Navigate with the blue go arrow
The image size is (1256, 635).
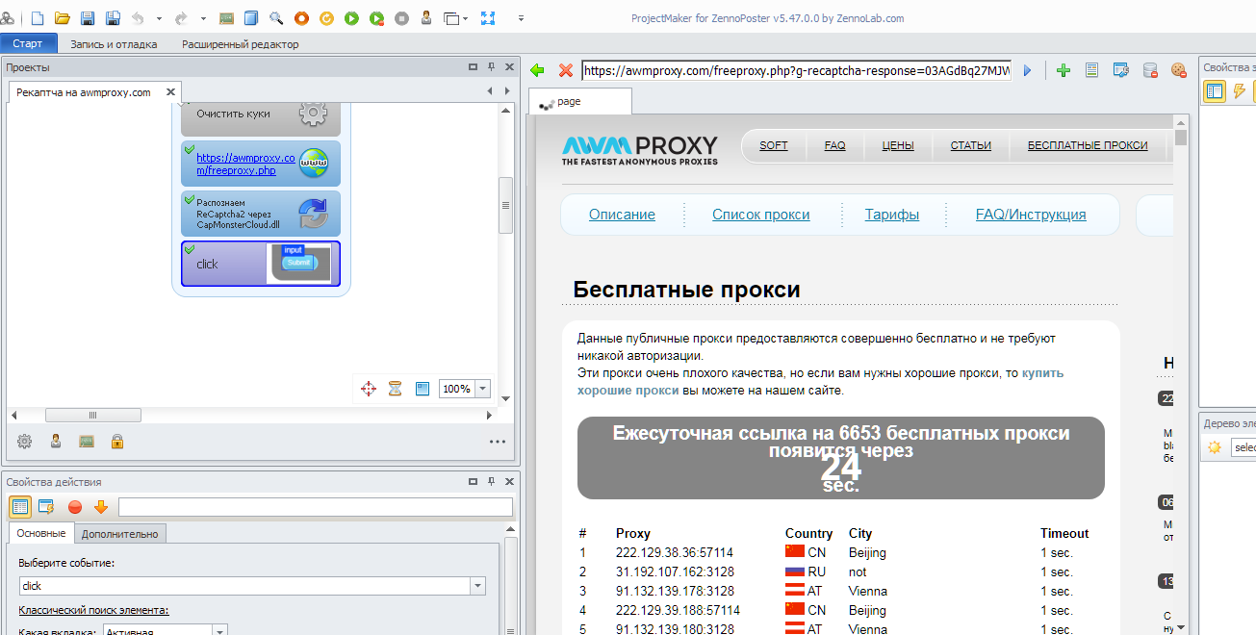click(1027, 70)
